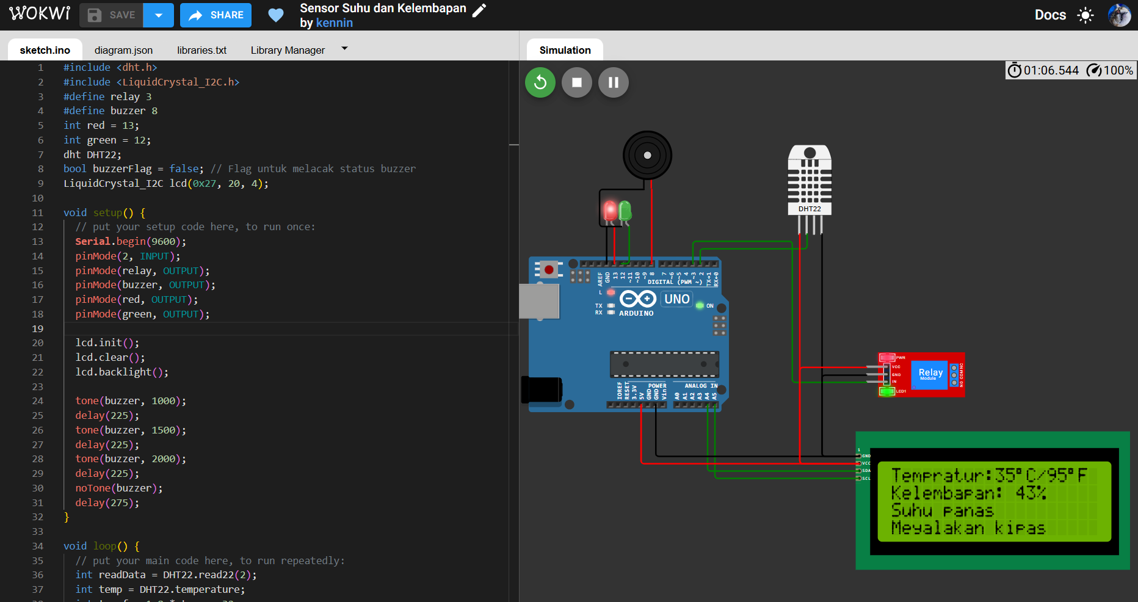
Task: Pause the simulation
Action: 613,82
